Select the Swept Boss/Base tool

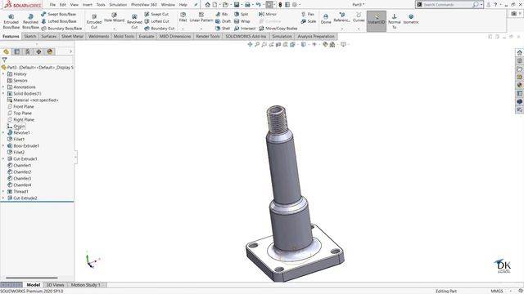[x=58, y=14]
